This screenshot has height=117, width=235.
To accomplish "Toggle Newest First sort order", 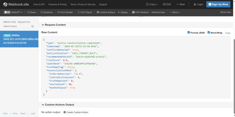I will [24, 22].
